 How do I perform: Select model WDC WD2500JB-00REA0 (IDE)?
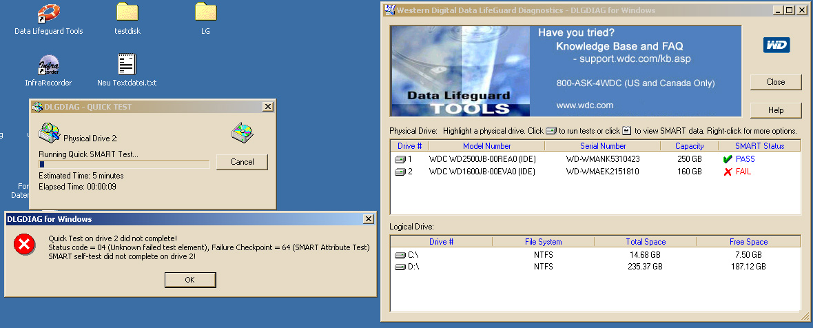(482, 159)
